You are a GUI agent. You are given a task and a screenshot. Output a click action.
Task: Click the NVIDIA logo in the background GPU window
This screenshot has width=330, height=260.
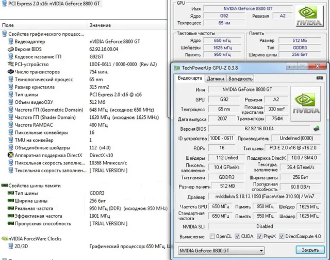pyautogui.click(x=309, y=16)
